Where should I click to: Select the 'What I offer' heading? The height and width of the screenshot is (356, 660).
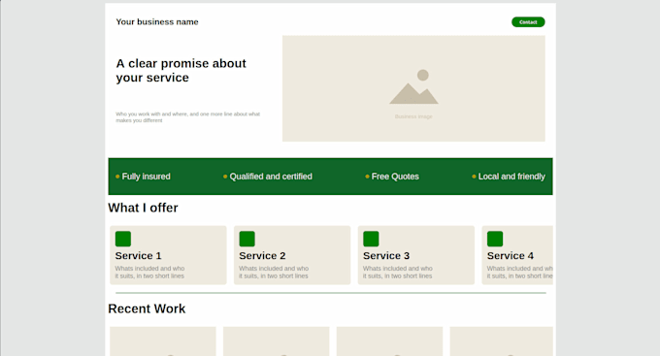pyautogui.click(x=143, y=208)
